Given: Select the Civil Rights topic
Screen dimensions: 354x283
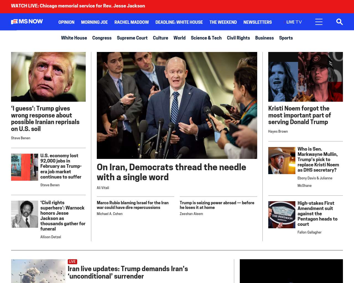Looking at the screenshot, I should [238, 38].
